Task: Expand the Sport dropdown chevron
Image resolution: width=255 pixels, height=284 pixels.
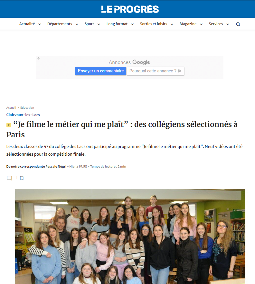Action: click(x=99, y=24)
